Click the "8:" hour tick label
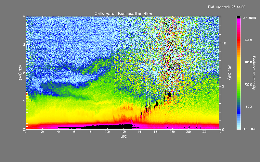The width and height of the screenshot is (260, 162). coord(91,132)
